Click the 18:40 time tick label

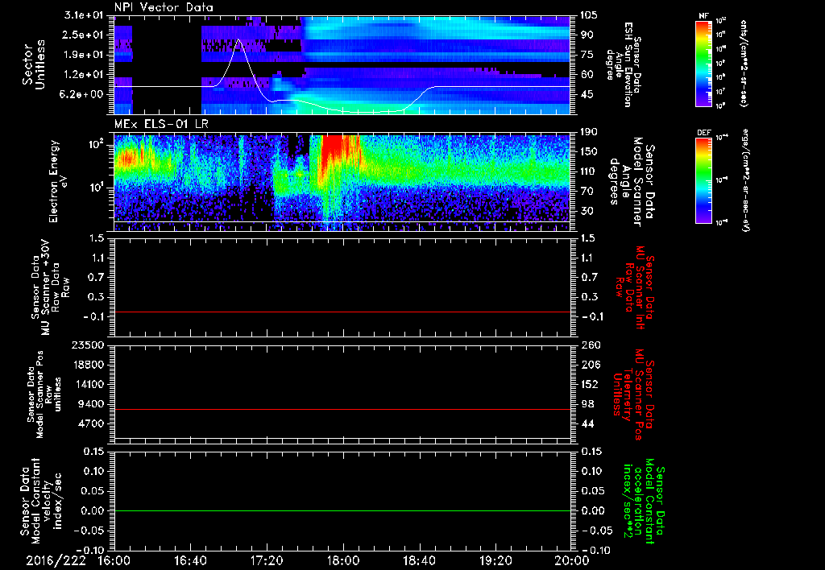[419, 560]
